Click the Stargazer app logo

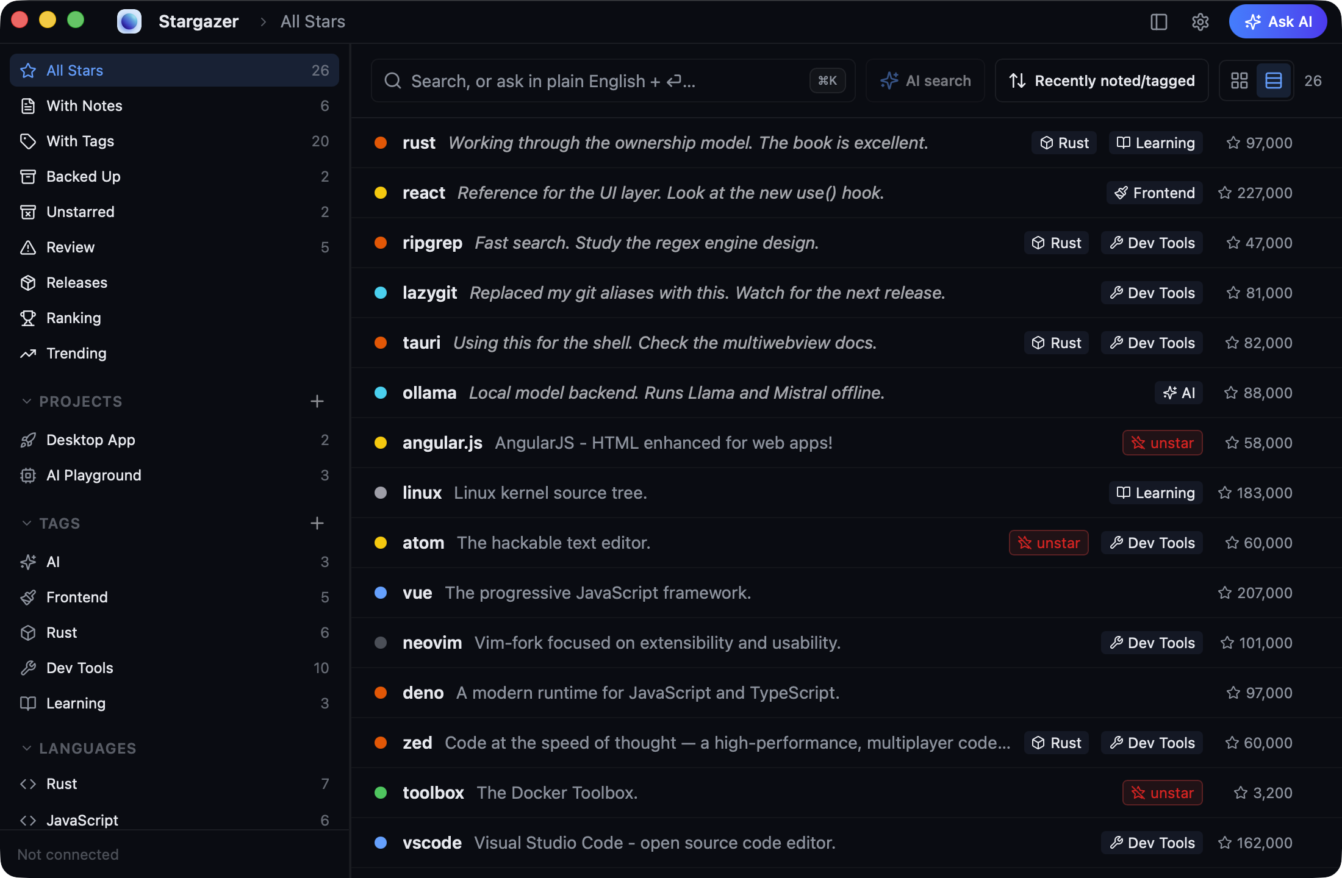[x=129, y=22]
